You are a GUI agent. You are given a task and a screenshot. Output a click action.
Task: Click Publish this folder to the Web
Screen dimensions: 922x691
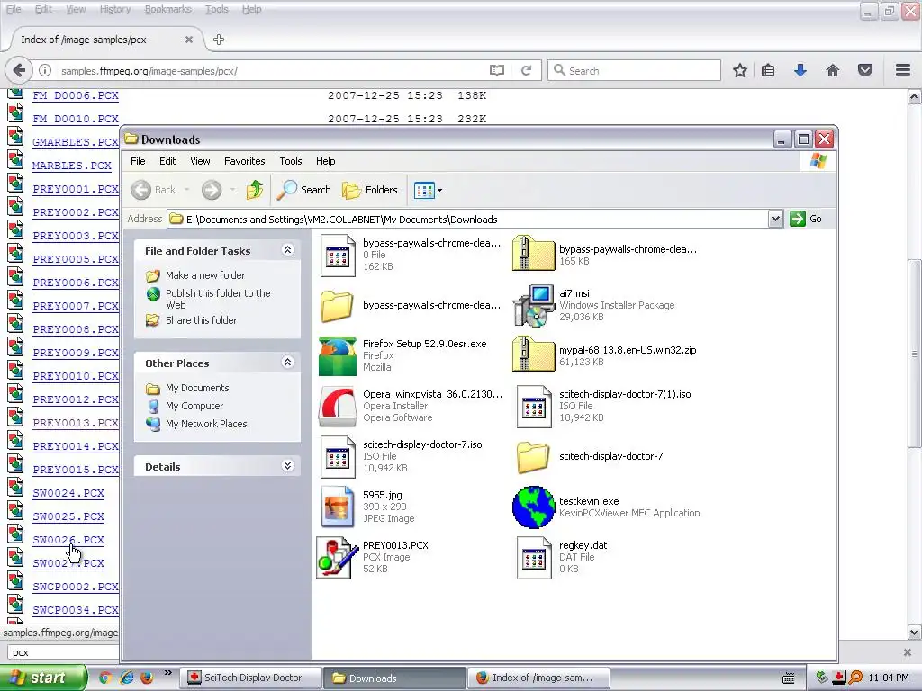click(x=218, y=299)
